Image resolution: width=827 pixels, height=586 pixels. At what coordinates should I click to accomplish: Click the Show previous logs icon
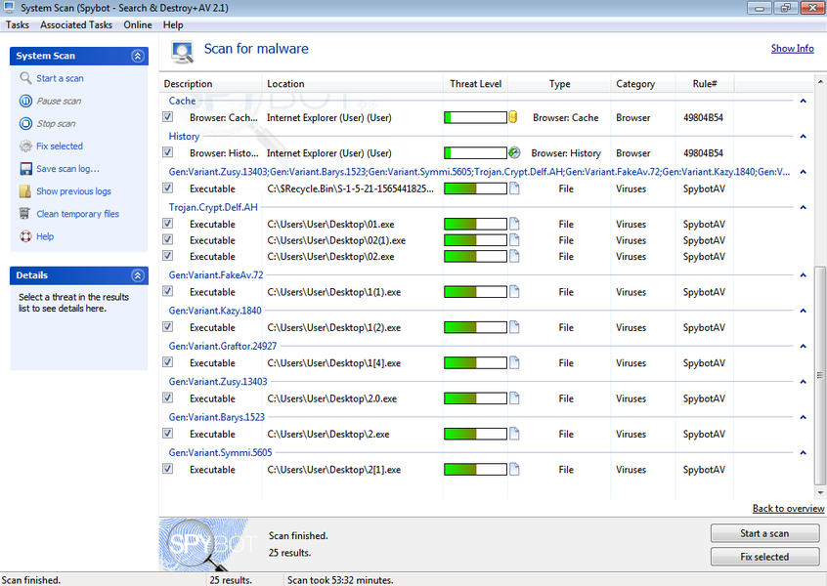(x=25, y=191)
